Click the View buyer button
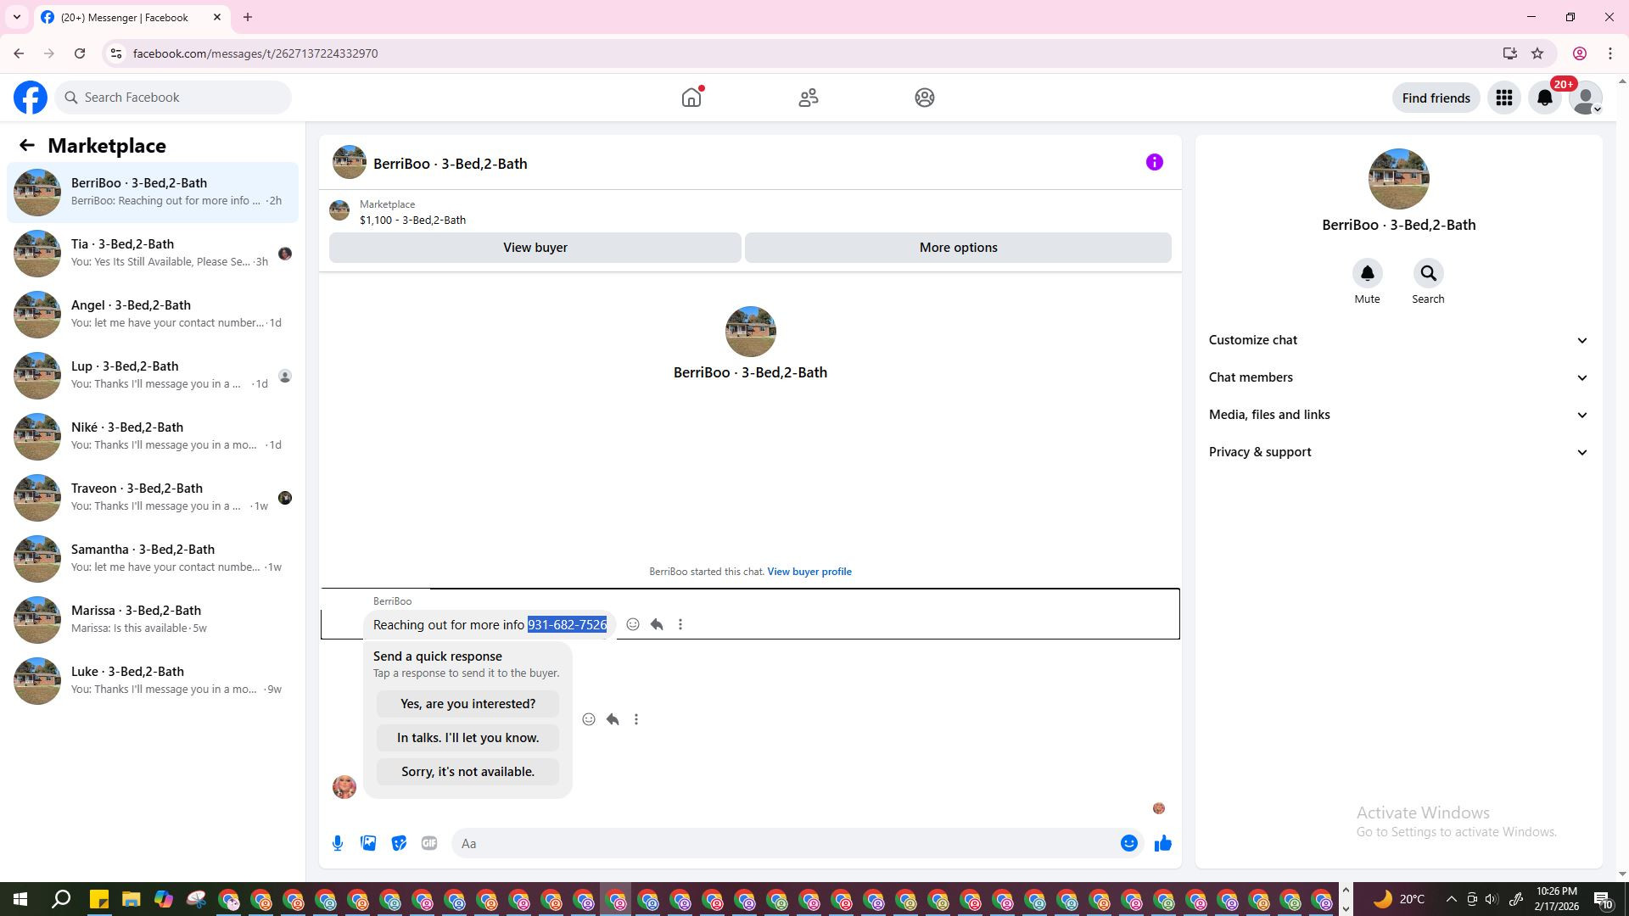 pyautogui.click(x=535, y=248)
